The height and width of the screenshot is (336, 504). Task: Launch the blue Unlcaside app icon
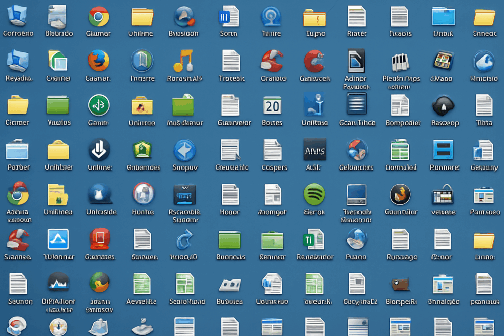click(x=100, y=194)
